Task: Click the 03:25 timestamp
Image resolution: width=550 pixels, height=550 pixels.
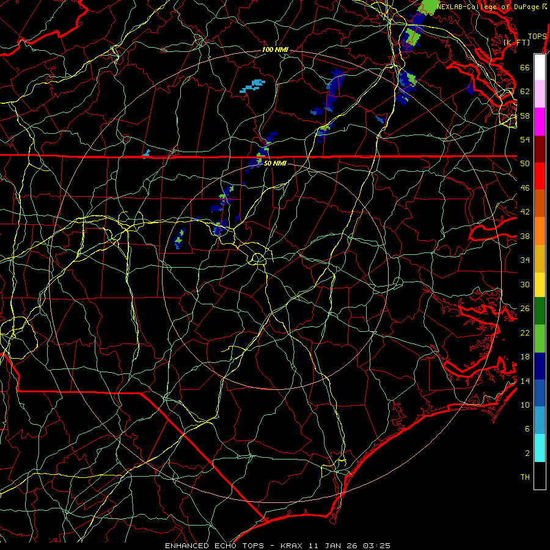Action: (x=377, y=546)
